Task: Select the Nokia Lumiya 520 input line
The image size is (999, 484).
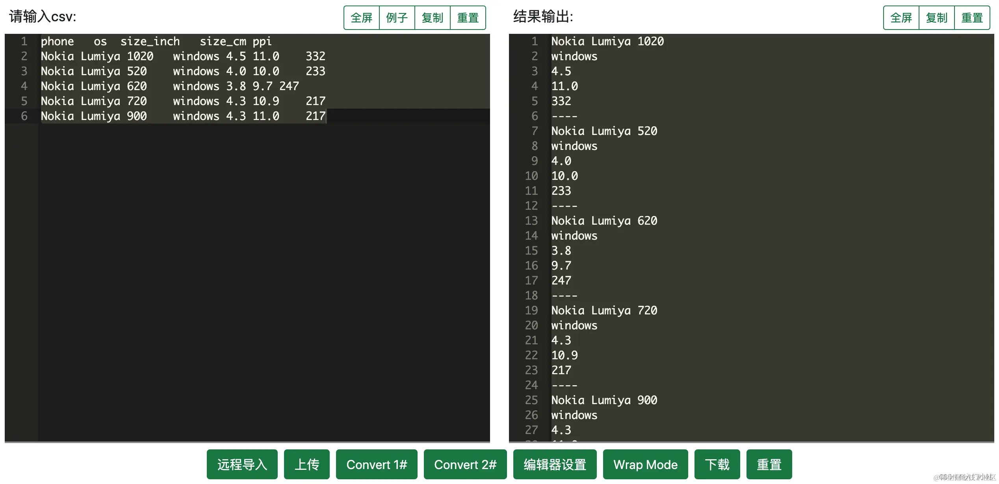Action: coord(158,71)
